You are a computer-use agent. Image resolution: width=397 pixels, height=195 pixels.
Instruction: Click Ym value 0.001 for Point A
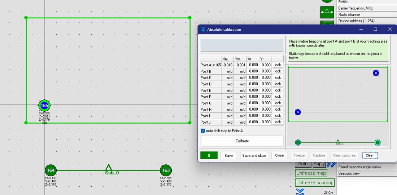point(240,65)
